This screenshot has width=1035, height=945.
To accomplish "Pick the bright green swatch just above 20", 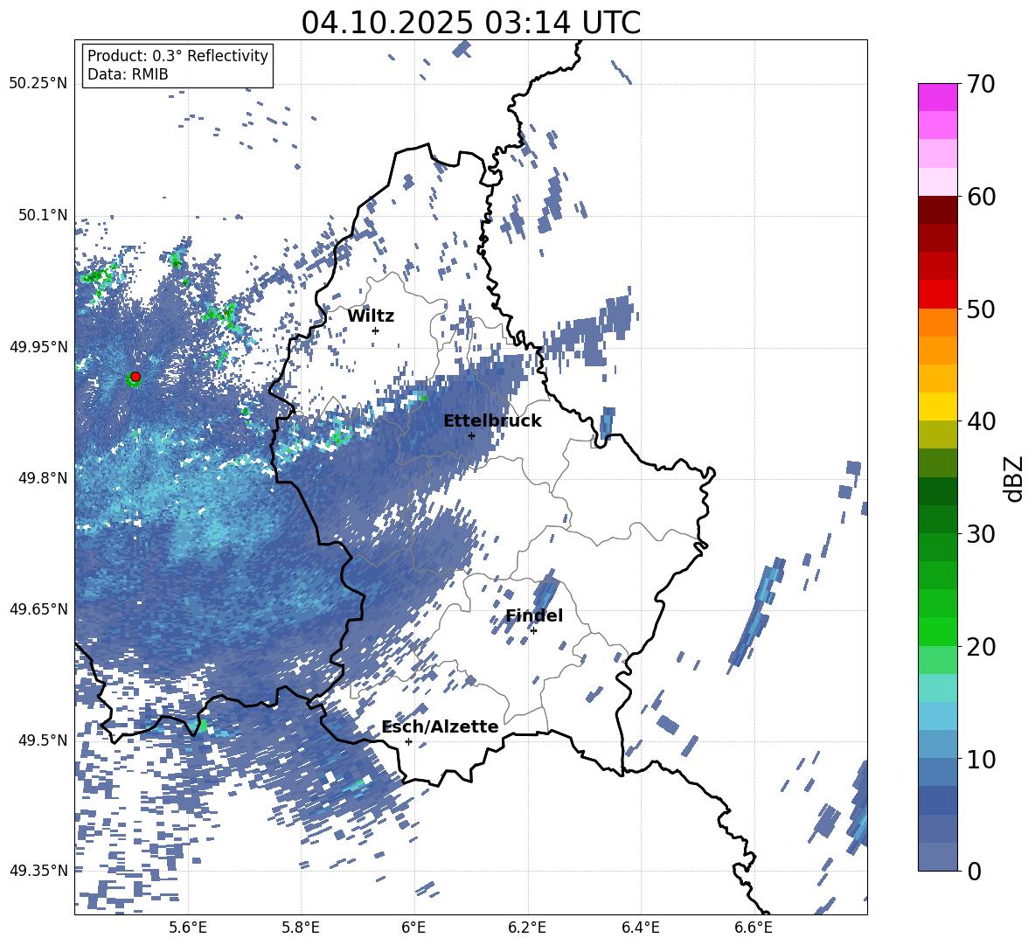I will click(x=938, y=631).
